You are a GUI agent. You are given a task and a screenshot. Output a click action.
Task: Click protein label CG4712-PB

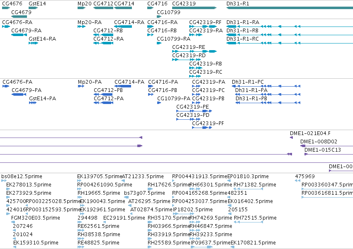[108, 90]
